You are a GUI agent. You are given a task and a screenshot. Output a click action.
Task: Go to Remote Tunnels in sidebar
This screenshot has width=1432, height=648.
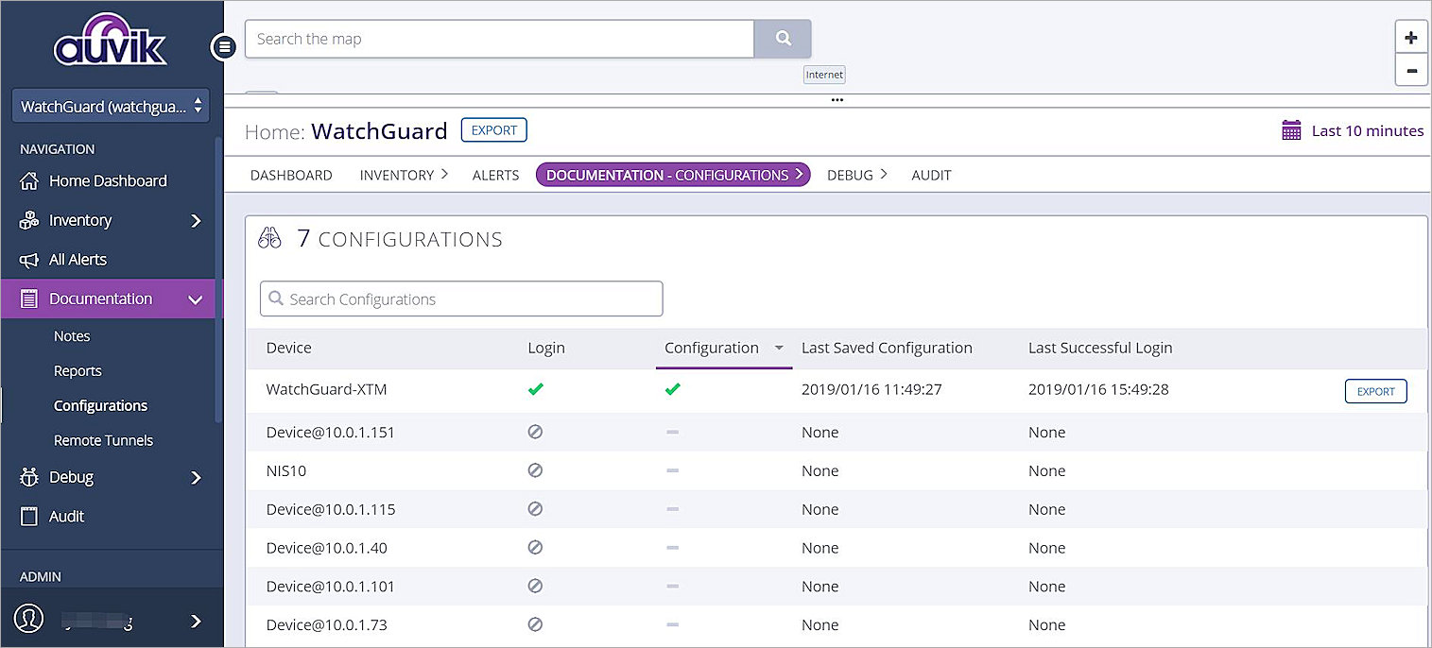[103, 440]
